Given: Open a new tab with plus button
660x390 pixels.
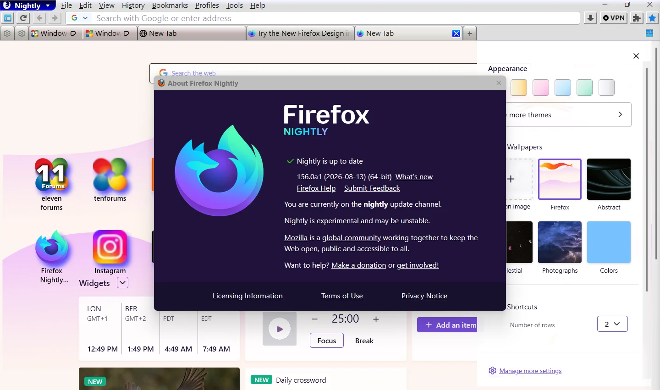Looking at the screenshot, I should [470, 33].
